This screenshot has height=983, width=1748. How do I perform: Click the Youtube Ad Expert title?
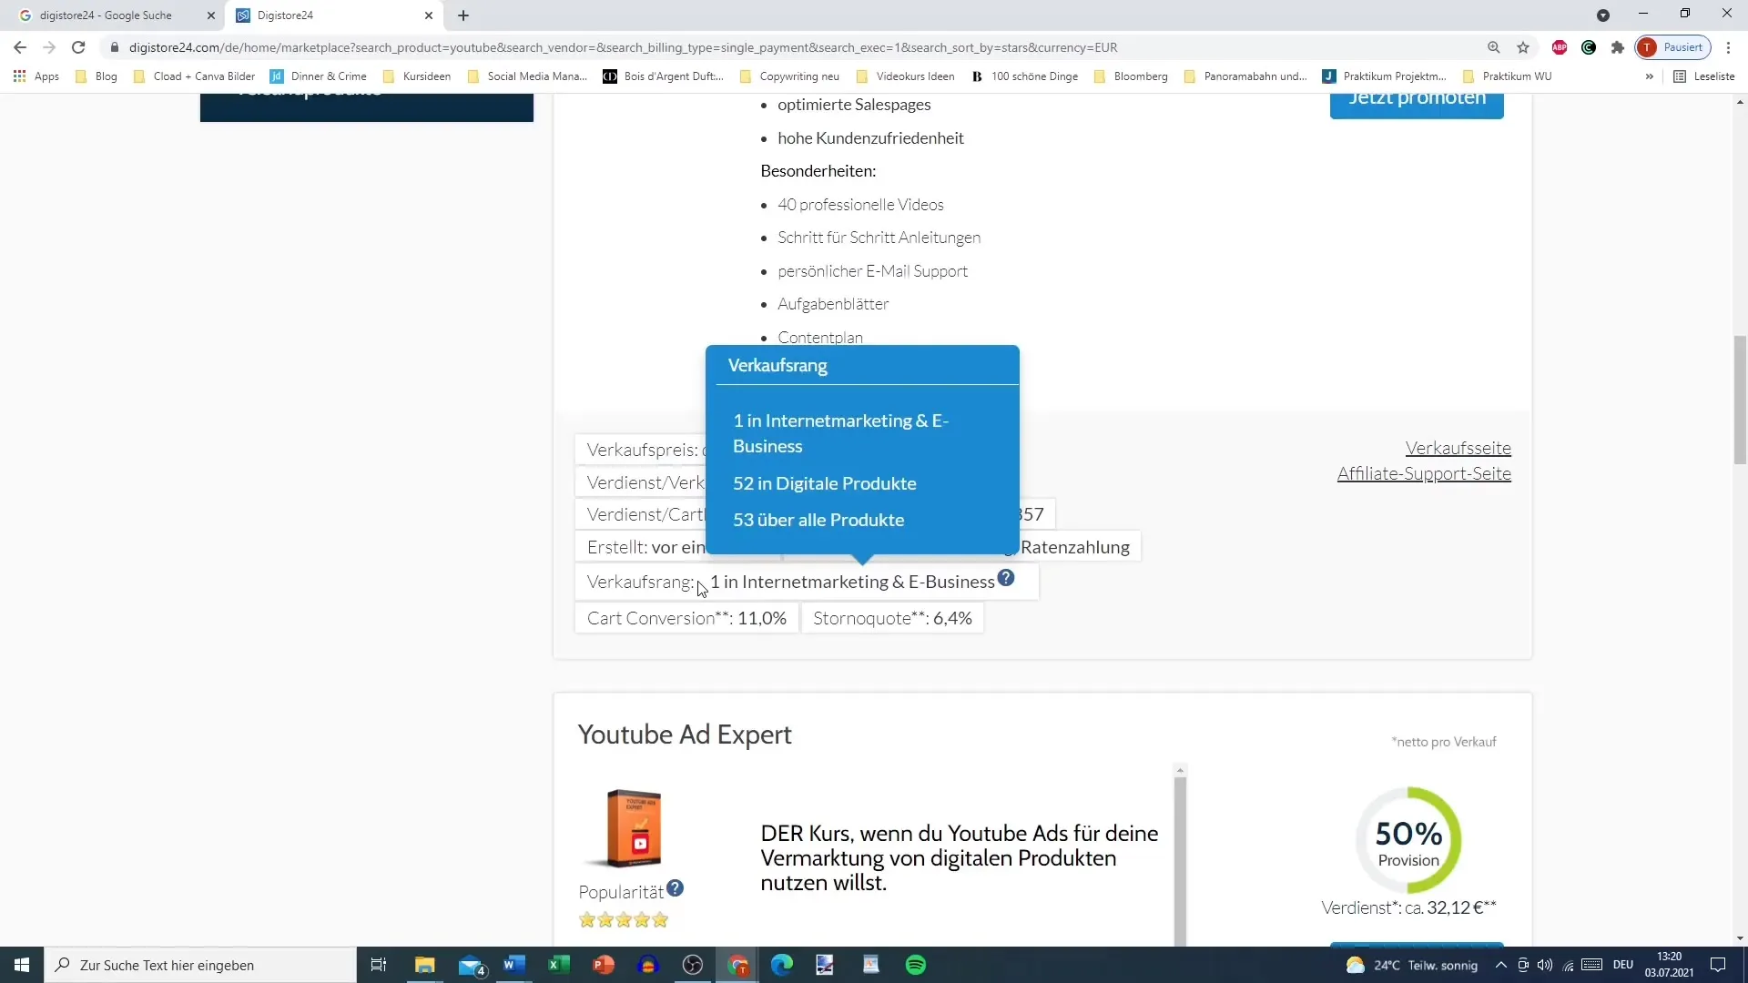click(685, 735)
